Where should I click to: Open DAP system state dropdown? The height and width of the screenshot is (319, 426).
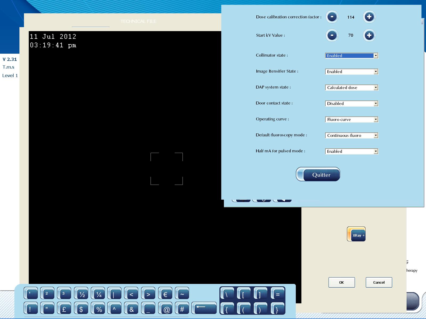pos(352,87)
